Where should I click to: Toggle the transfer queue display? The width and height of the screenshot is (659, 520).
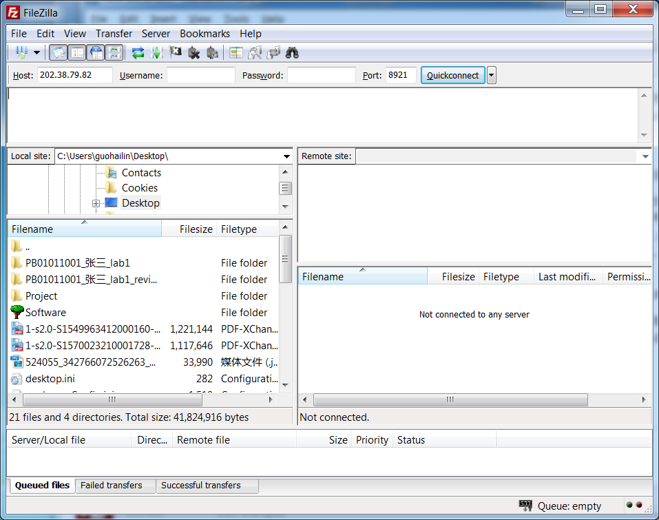click(115, 52)
